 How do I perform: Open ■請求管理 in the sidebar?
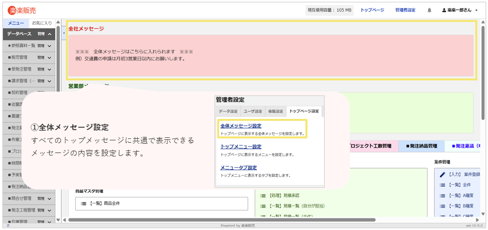click(x=21, y=81)
